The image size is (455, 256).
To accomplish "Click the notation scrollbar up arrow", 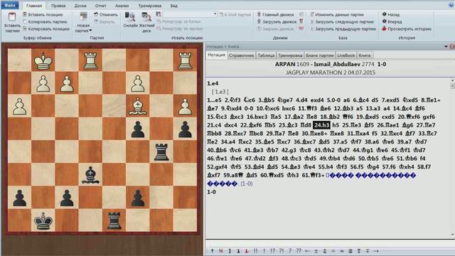I will tap(452, 80).
